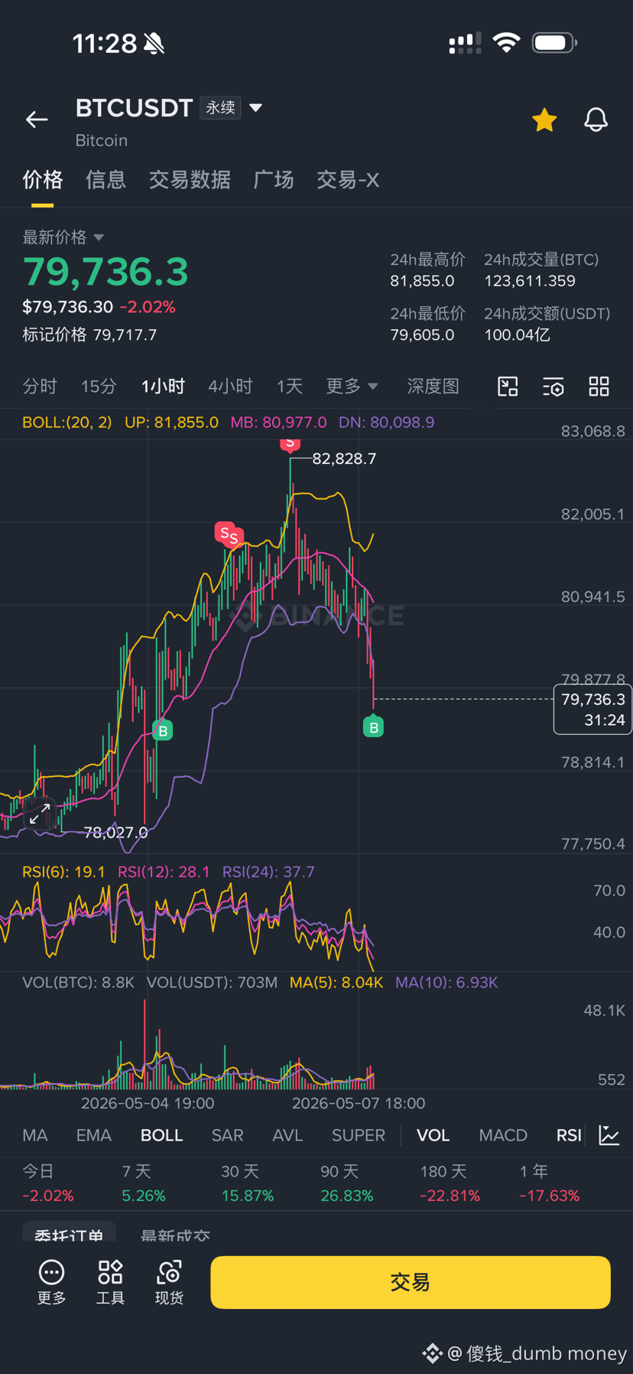Expand the 更多 intervals dropdown
Image resolution: width=633 pixels, height=1374 pixels.
pyautogui.click(x=352, y=387)
